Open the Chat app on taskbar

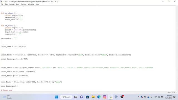point(81,97)
